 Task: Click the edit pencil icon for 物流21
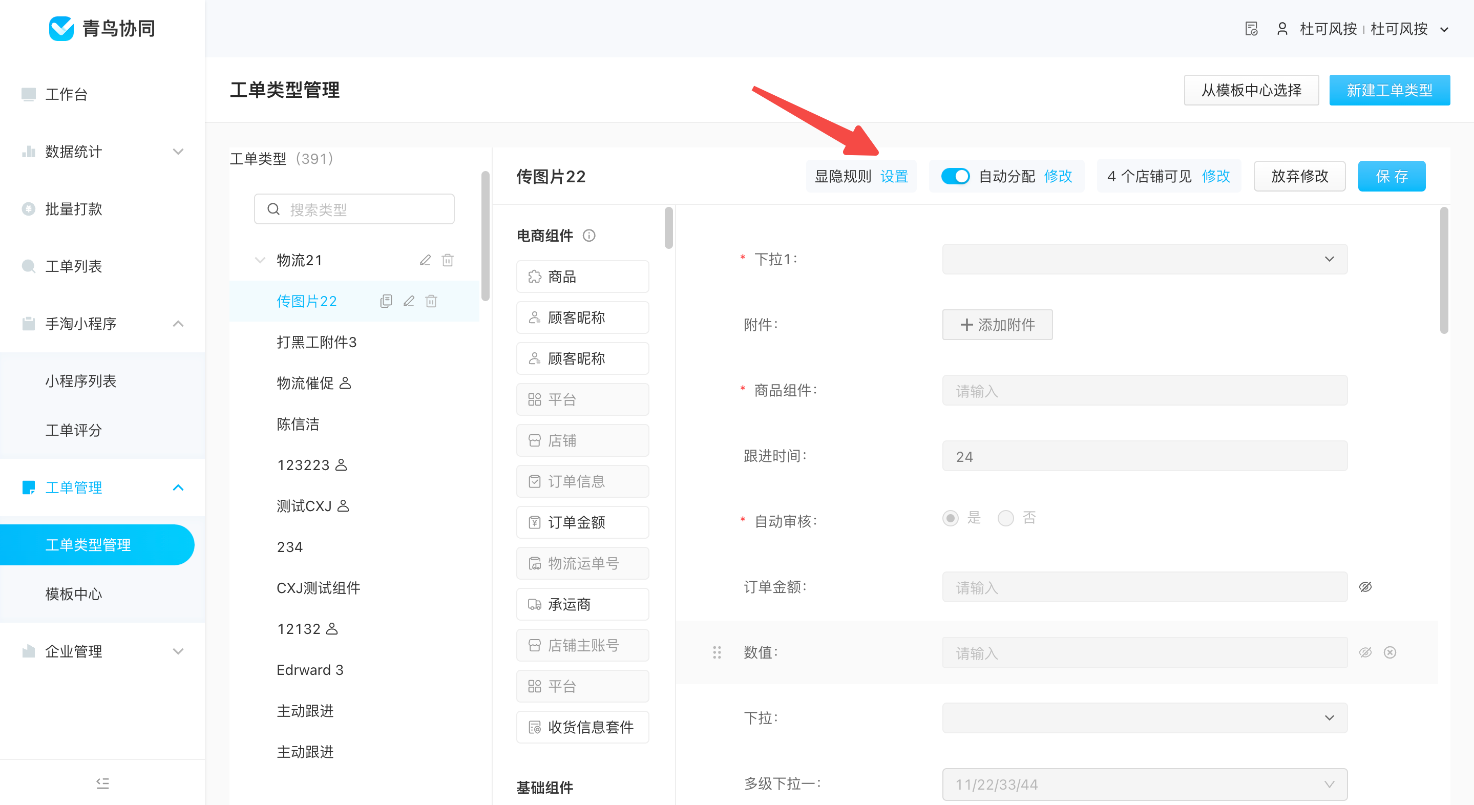click(x=425, y=260)
